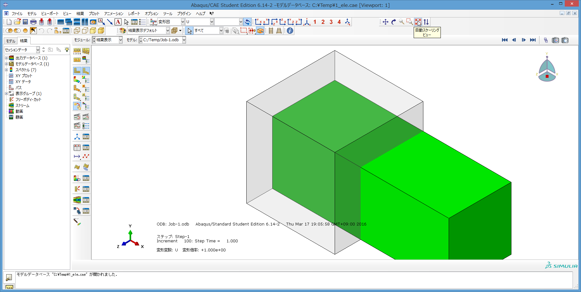Print the viewport using the printer icon
This screenshot has height=292, width=581.
pos(33,22)
